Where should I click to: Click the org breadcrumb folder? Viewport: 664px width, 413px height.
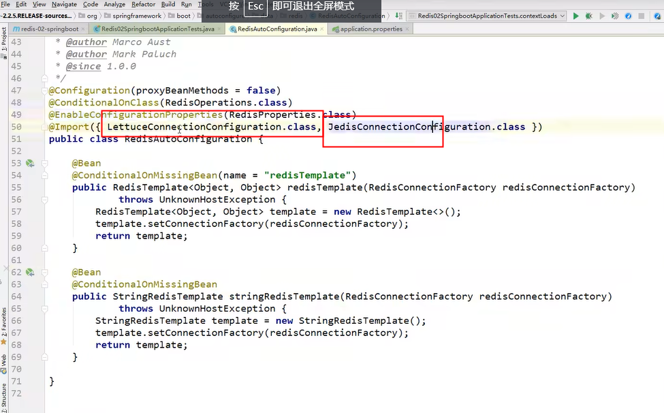point(88,16)
